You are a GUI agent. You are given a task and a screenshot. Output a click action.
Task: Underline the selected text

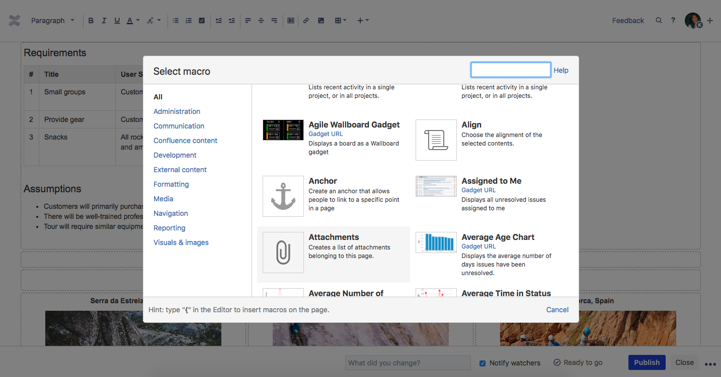(x=117, y=21)
